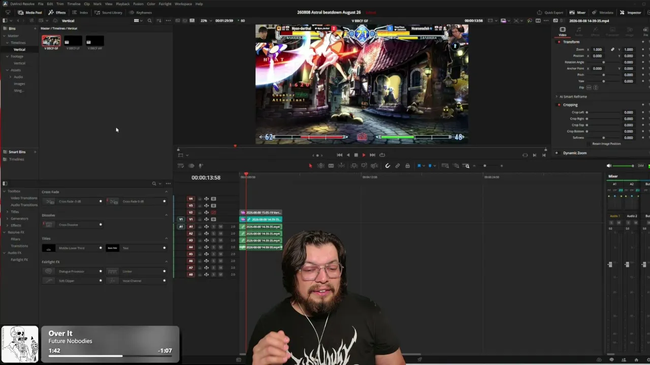Switch to the Video tab in Inspector

coord(563,31)
